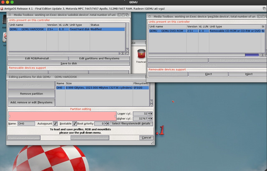Click the partition Name field containing DH0
This screenshot has height=171, width=267.
click(x=26, y=124)
